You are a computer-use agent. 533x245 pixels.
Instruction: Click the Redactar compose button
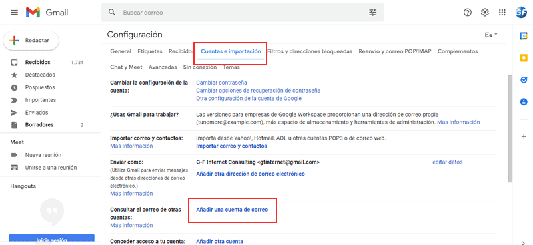(x=31, y=41)
